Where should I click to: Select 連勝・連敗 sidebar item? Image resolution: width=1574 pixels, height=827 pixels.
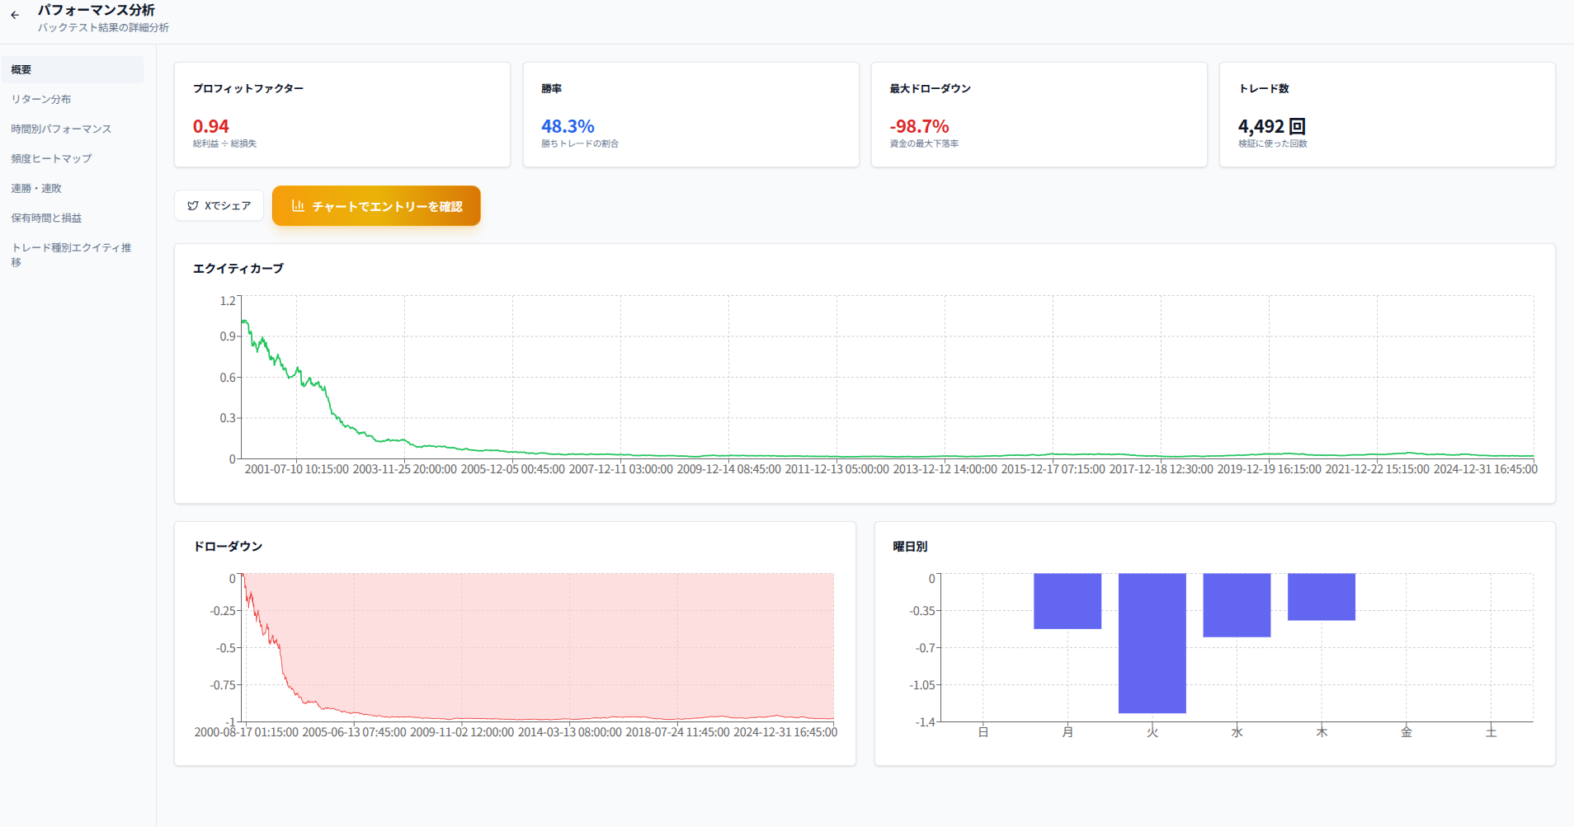36,188
